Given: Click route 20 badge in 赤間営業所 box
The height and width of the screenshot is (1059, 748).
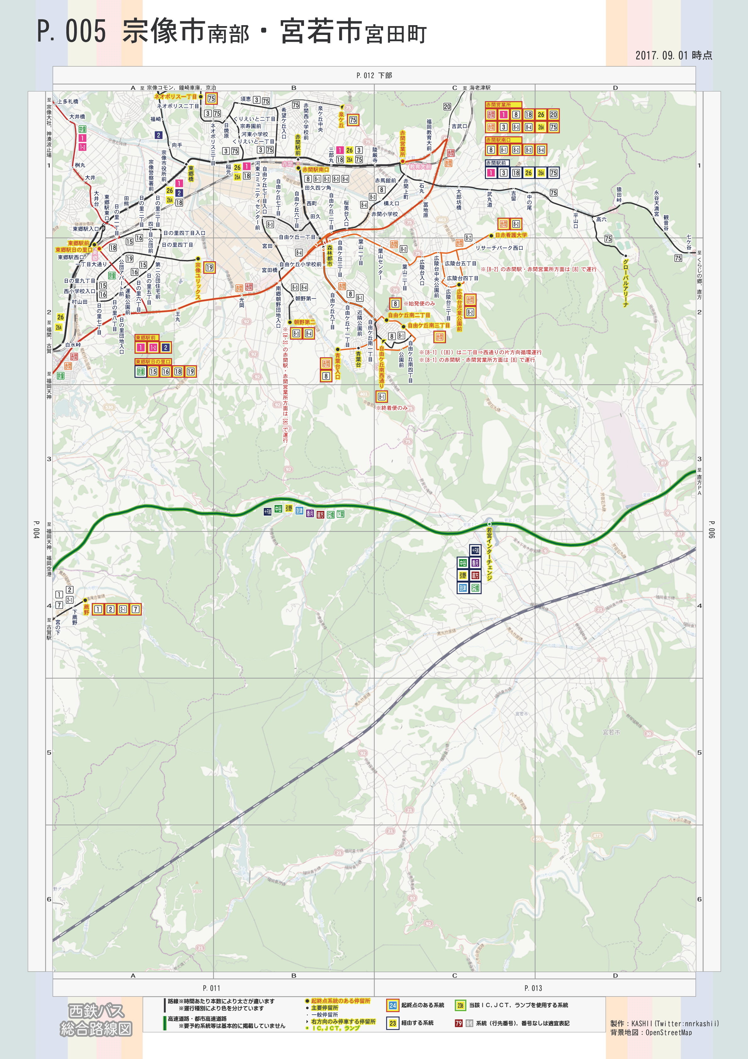Looking at the screenshot, I should point(553,114).
